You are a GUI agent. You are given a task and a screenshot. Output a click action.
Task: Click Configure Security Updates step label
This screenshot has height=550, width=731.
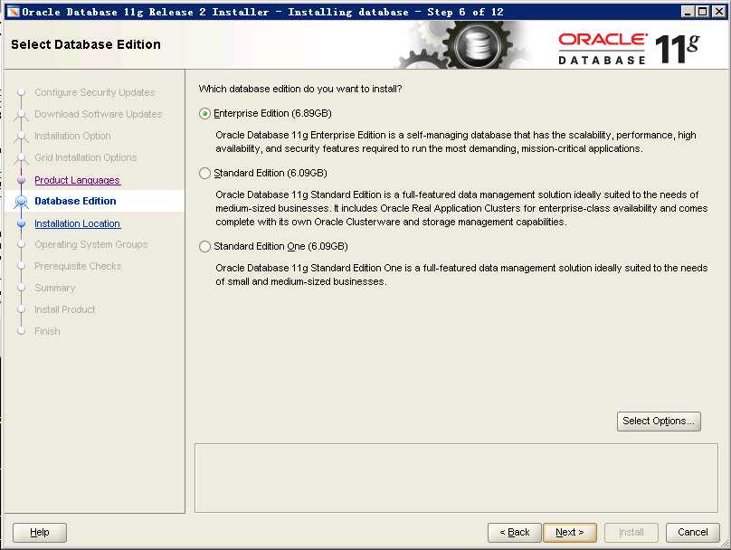tap(95, 92)
